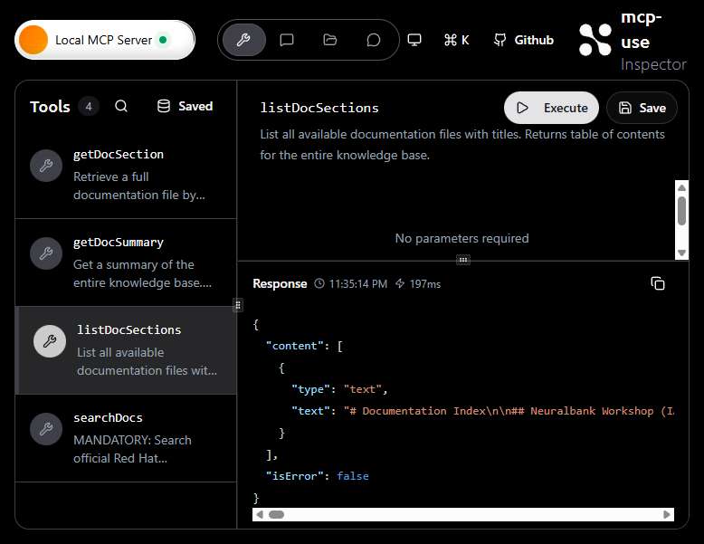This screenshot has width=704, height=544.
Task: Click the horizontal scrollbar thumb
Action: click(x=276, y=514)
